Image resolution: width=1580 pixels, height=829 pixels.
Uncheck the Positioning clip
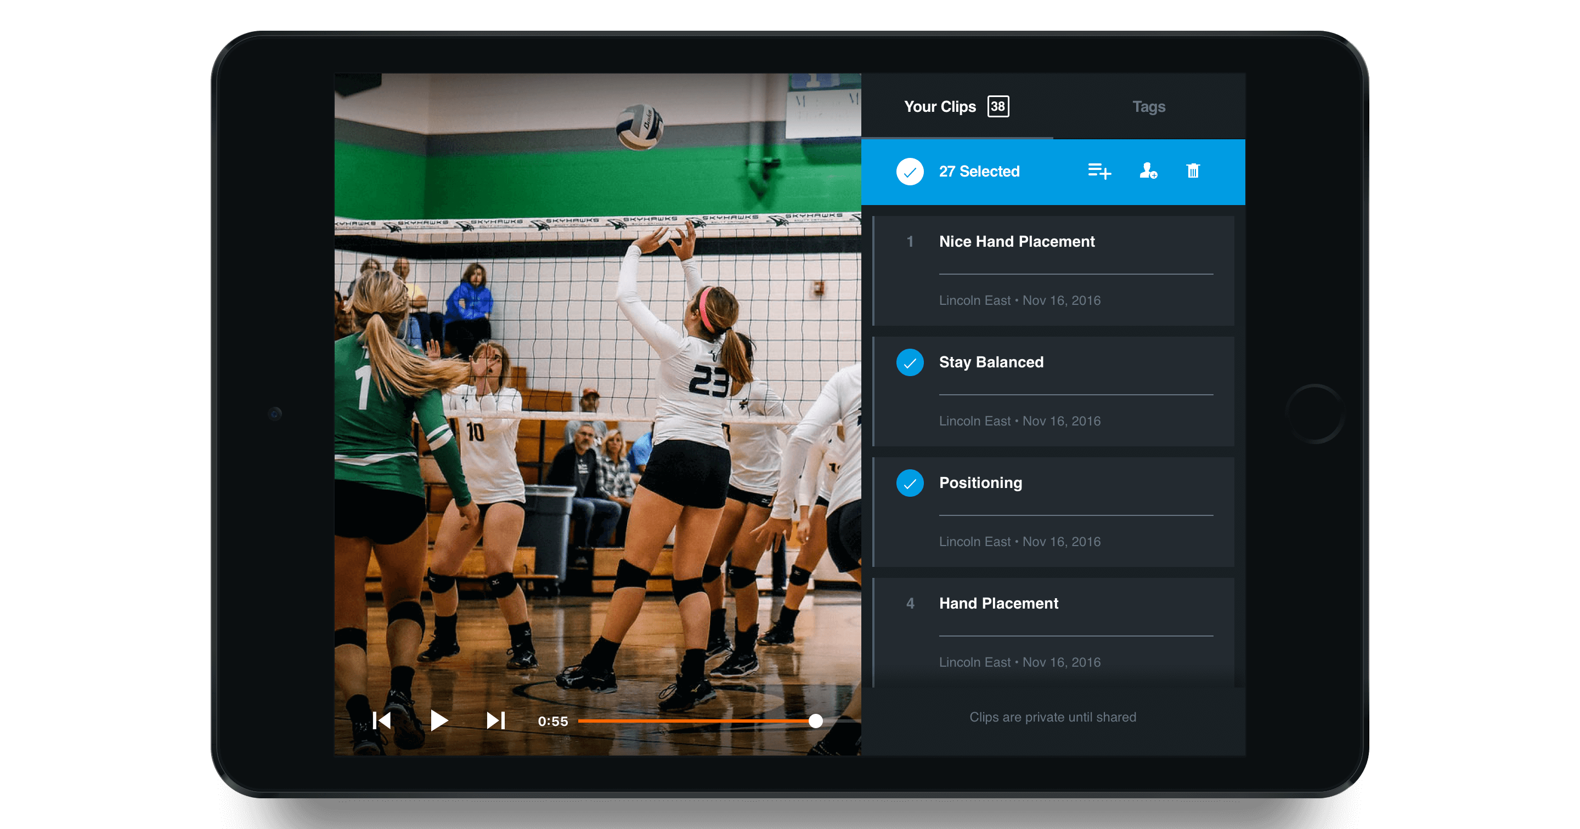point(910,483)
